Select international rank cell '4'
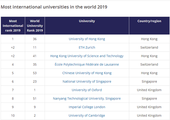Image resolution: width=170 pixels, height=120 pixels. [13, 64]
